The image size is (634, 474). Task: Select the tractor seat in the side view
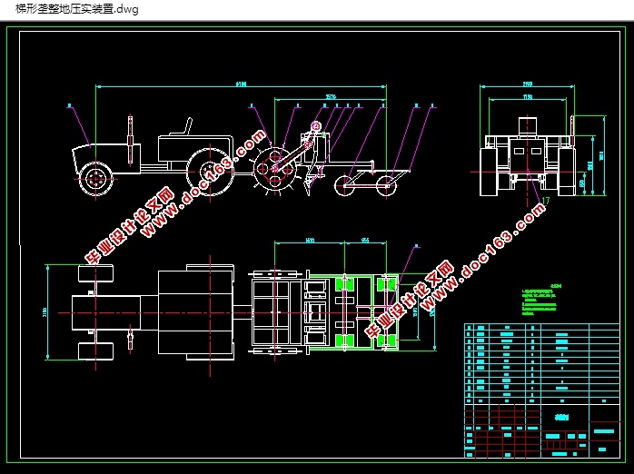pos(181,127)
